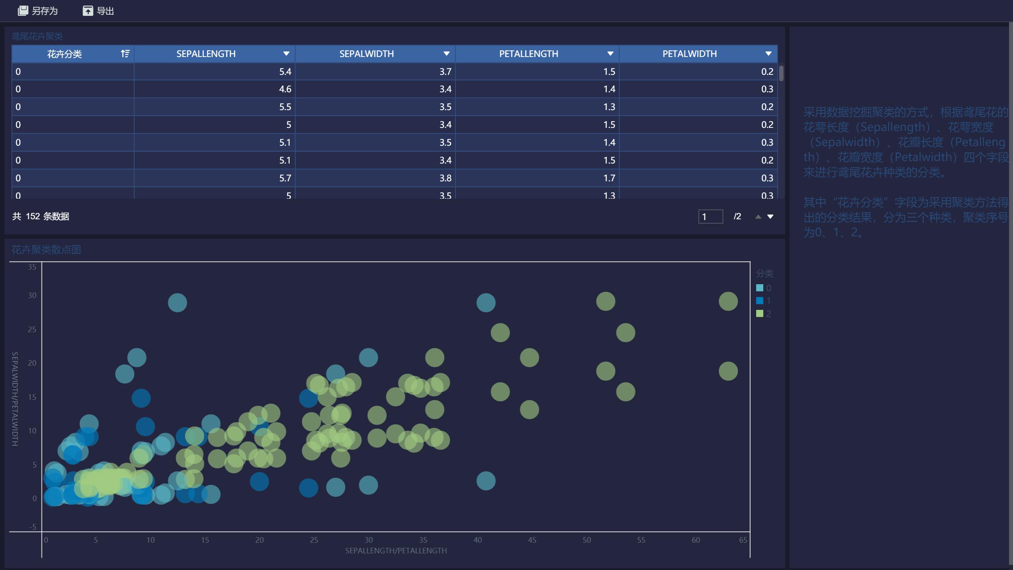This screenshot has width=1013, height=570.
Task: Open SEPALLENGTH column filter dropdown
Action: 286,53
